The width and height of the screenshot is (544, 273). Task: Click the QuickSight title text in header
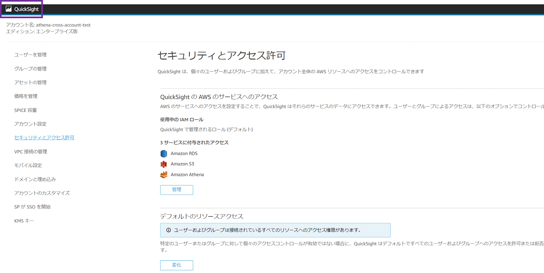(26, 9)
